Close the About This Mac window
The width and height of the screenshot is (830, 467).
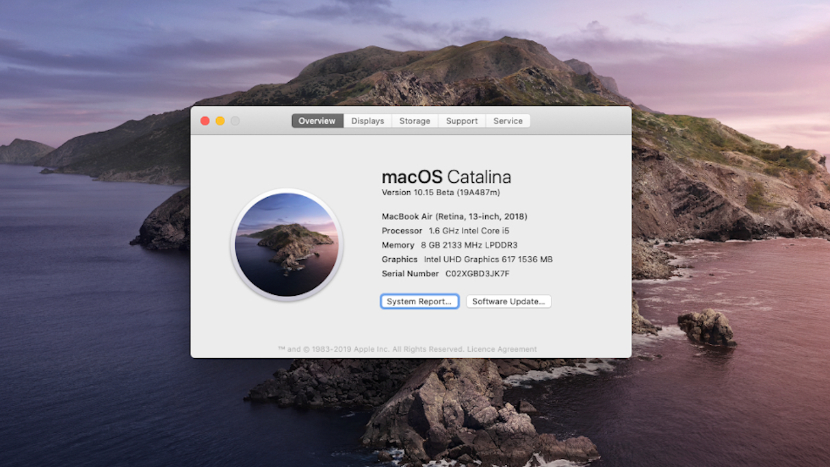205,121
